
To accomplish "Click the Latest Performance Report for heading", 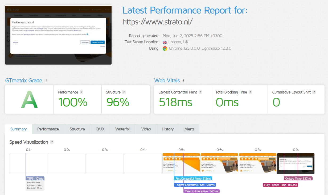I will pos(185,10).
